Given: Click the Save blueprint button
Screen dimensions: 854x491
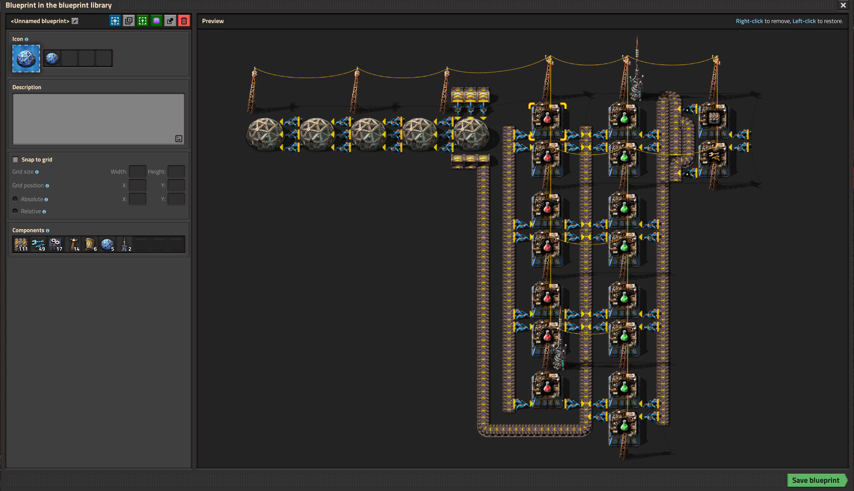Looking at the screenshot, I should [x=816, y=480].
